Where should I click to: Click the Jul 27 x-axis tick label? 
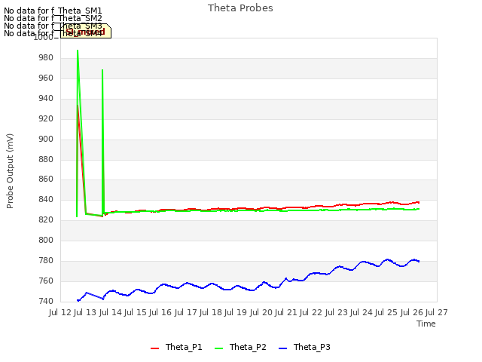[x=437, y=312]
